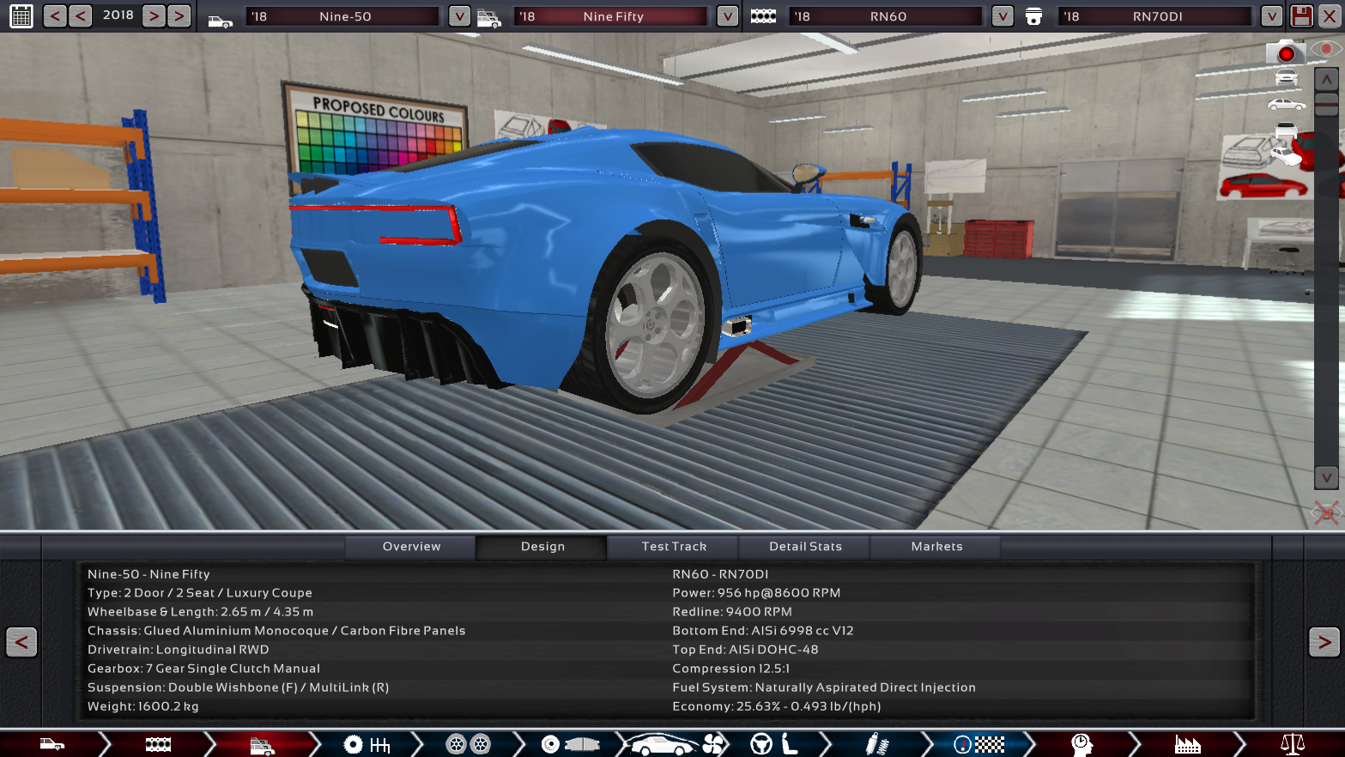Click the calendar icon next to the year
1345x757 pixels.
21,15
